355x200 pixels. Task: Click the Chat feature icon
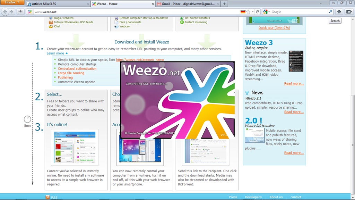coord(51,26)
